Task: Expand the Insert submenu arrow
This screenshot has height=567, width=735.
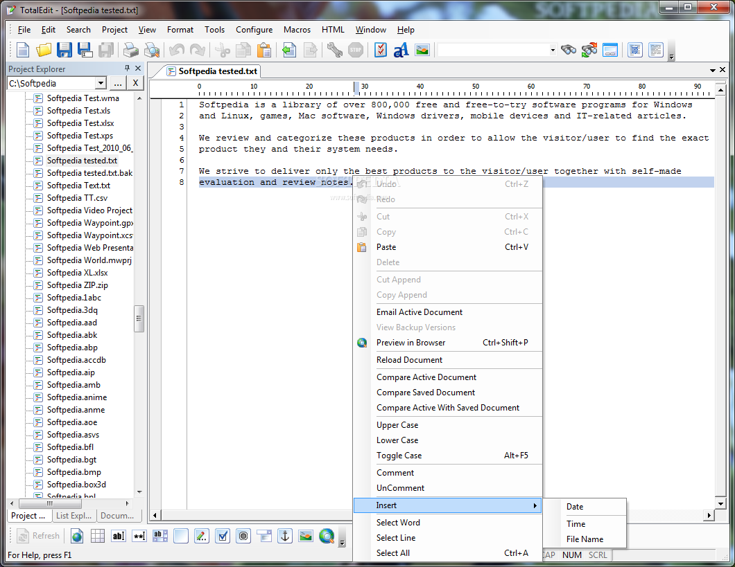Action: pos(535,505)
